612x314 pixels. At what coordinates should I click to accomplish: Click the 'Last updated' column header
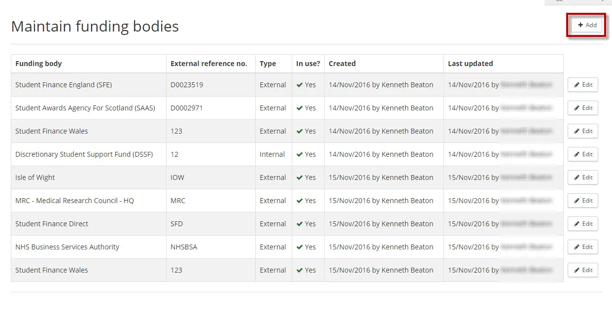(x=470, y=64)
